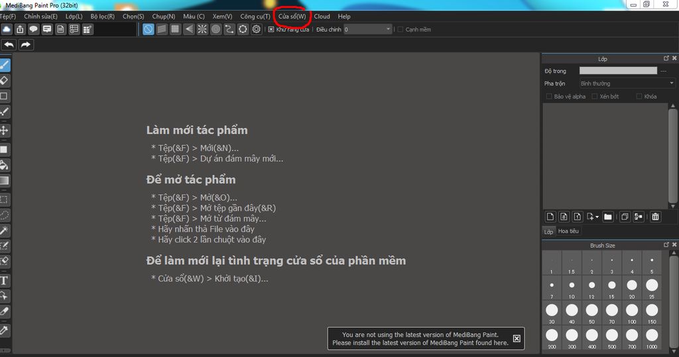Open the Cửa sổ(W) menu
The image size is (679, 357).
tap(292, 17)
